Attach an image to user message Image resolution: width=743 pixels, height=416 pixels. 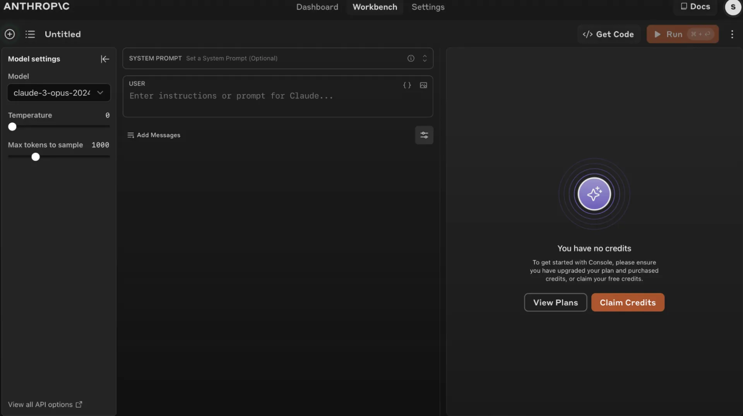(423, 85)
